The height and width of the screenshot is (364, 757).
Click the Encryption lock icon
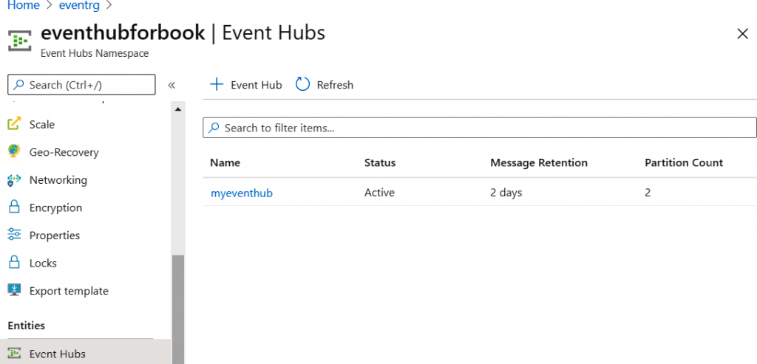point(14,207)
